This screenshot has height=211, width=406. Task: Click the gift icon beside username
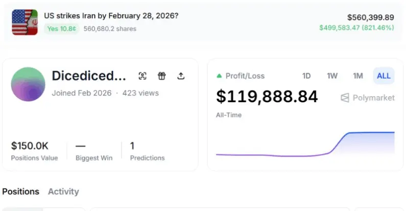(x=161, y=76)
